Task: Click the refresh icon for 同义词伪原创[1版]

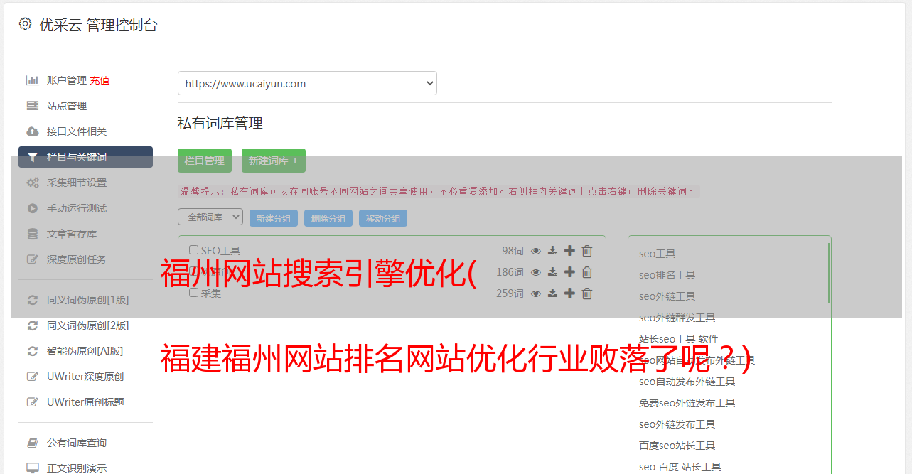Action: [32, 300]
